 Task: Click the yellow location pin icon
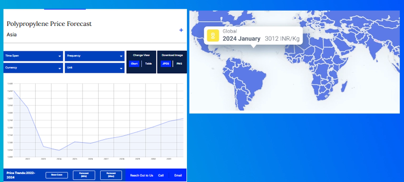click(x=213, y=36)
